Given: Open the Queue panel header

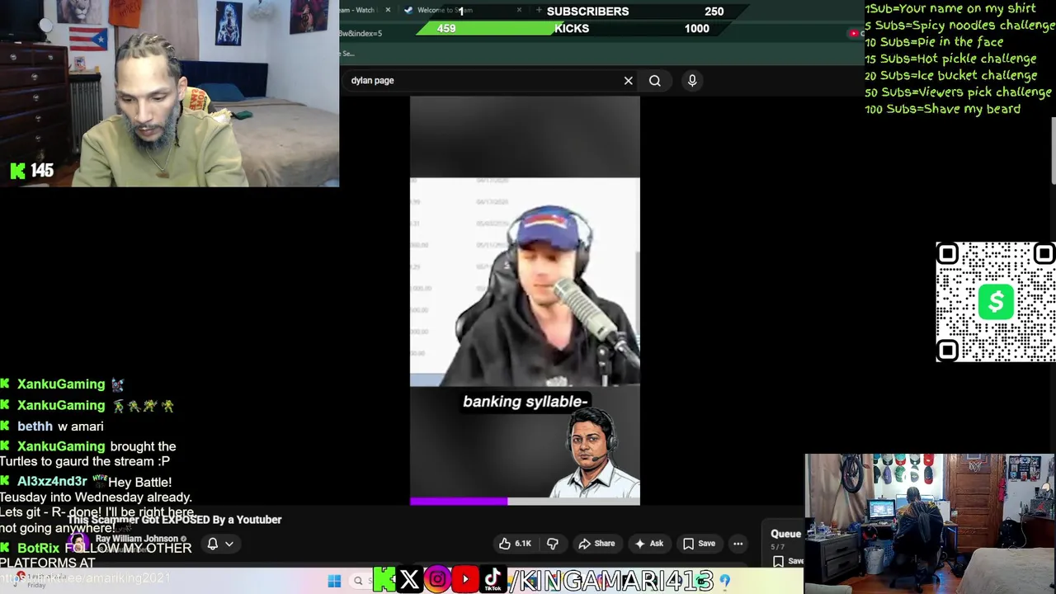Looking at the screenshot, I should tap(785, 534).
